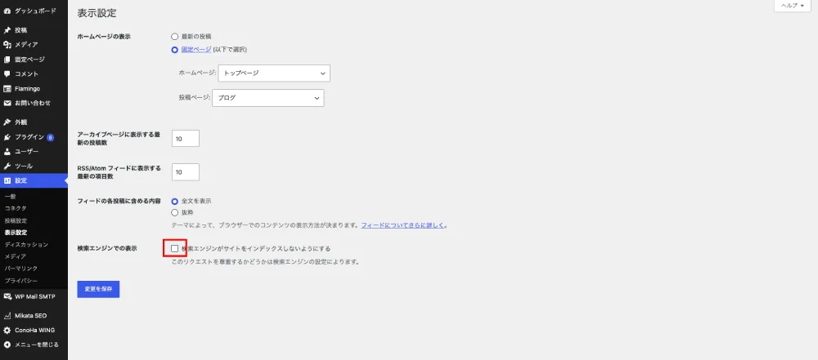Follow the 固定ページ link
The height and width of the screenshot is (360, 818).
pyautogui.click(x=196, y=50)
